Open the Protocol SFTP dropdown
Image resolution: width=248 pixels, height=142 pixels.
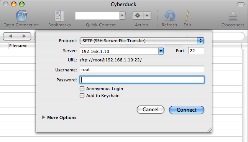tap(142, 41)
